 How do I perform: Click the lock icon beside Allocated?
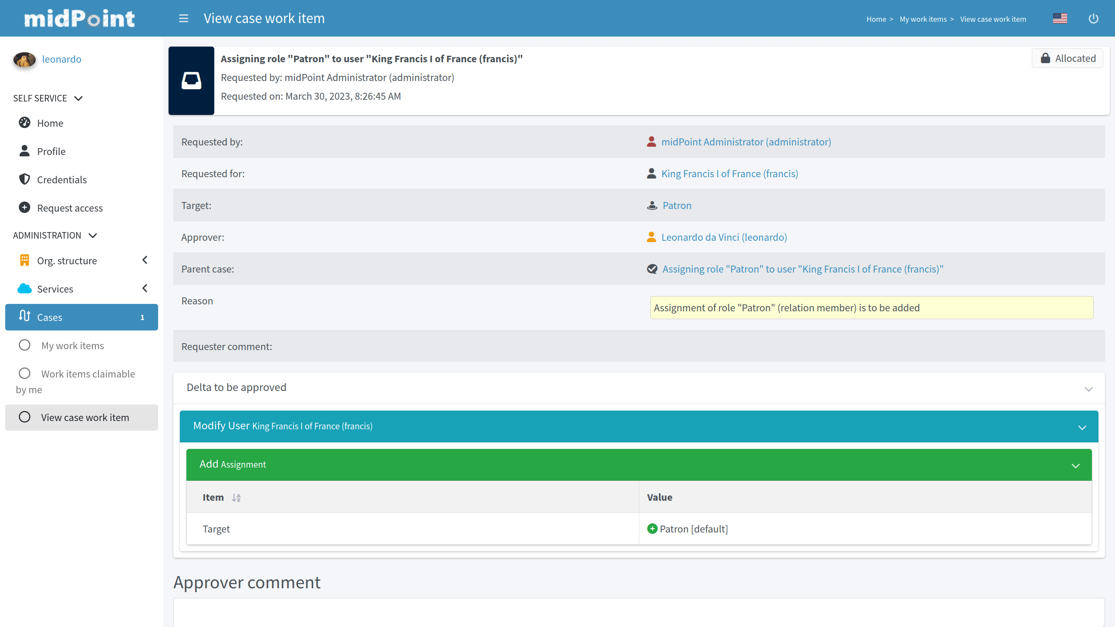1045,58
